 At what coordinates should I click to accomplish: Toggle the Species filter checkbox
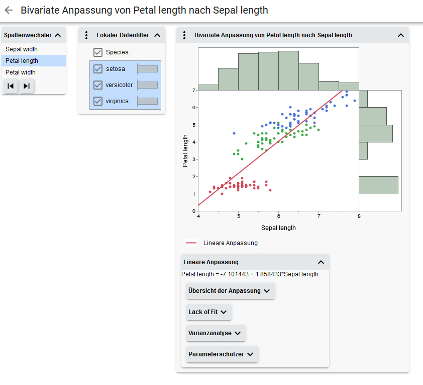tap(98, 52)
